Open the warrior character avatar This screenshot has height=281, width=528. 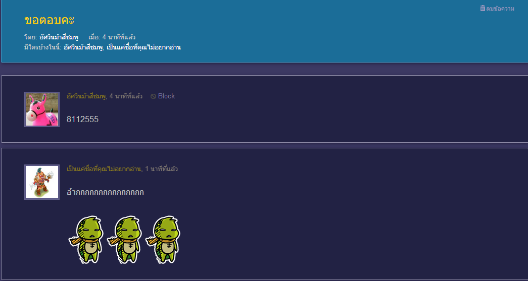point(42,182)
